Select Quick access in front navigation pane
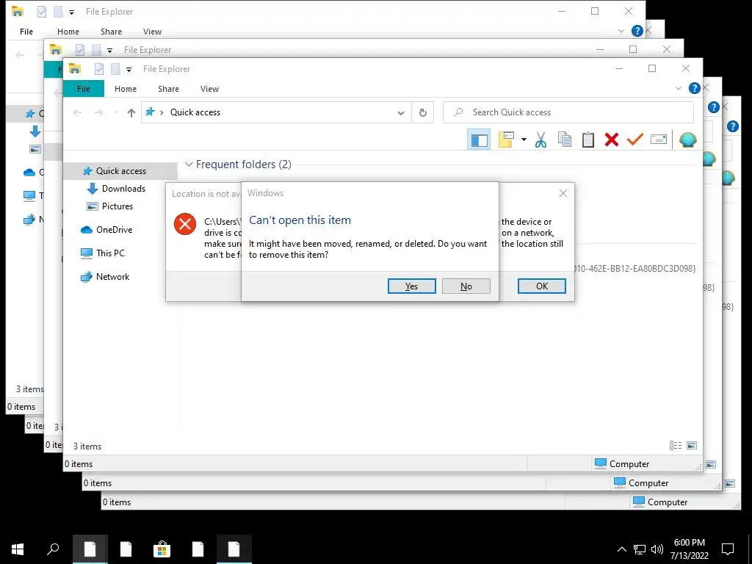 tap(120, 171)
